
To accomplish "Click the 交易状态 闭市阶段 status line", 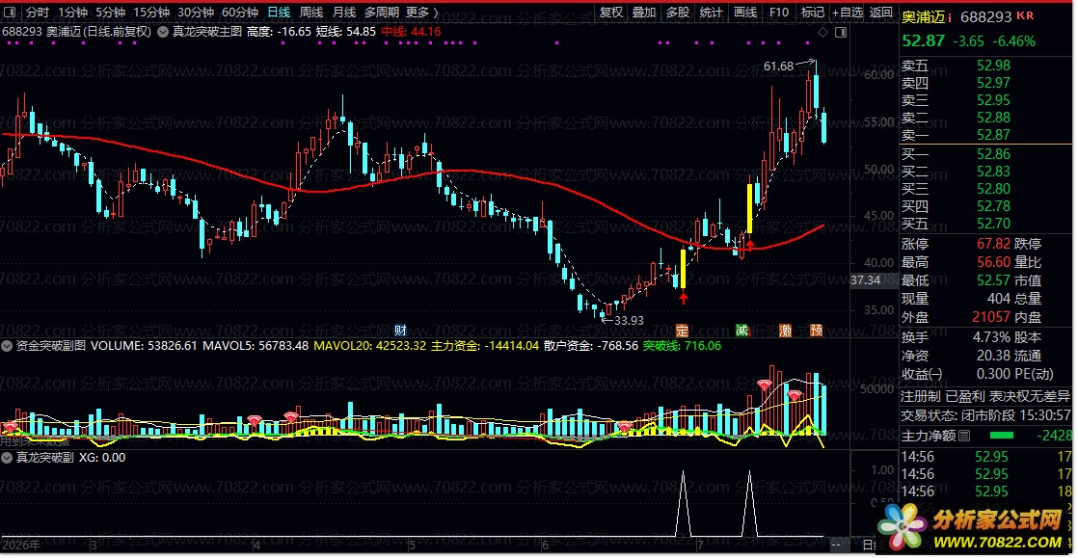I will (985, 415).
